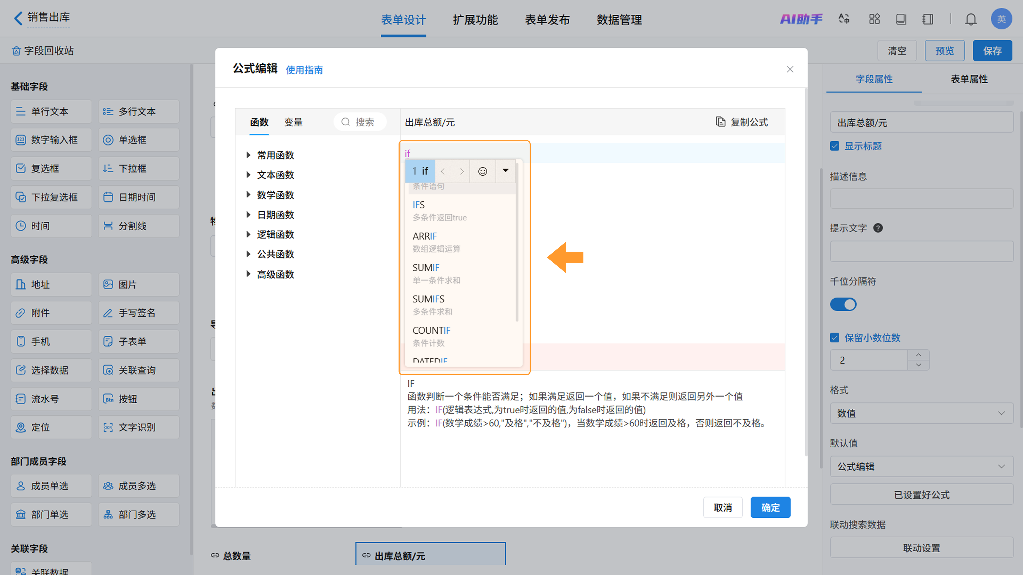Open the 格式 dropdown showing 数值
This screenshot has height=575, width=1023.
[x=921, y=413]
